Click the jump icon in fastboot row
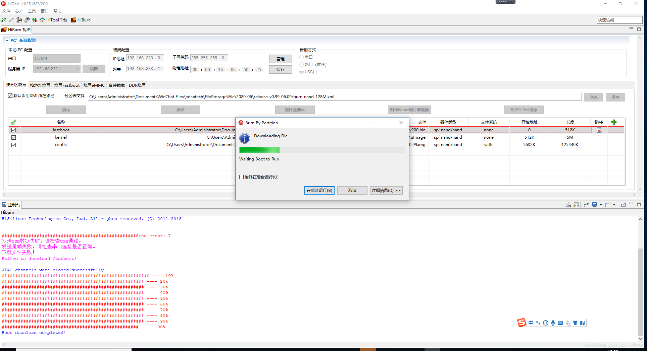Screen dimensions: 647x351 point(599,130)
